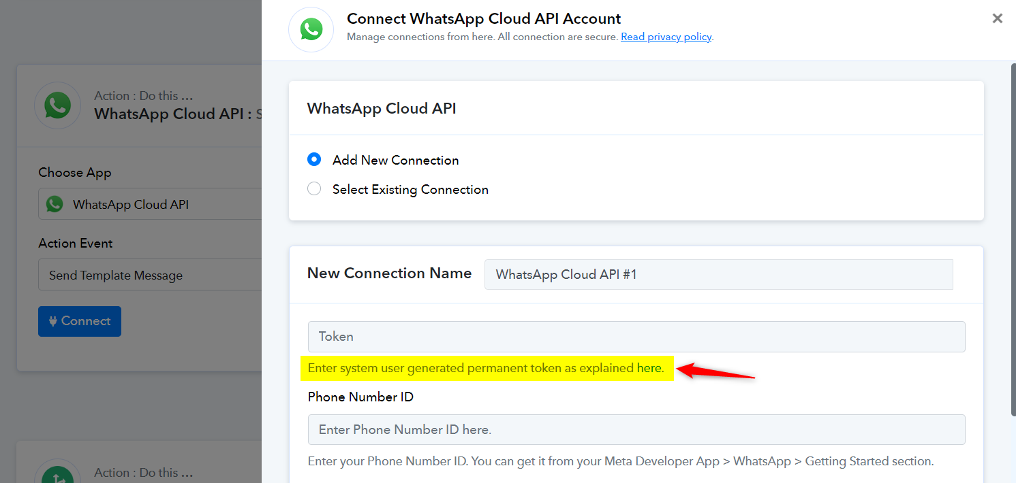Screen dimensions: 1016x483
Task: Open the Action Event dropdown
Action: point(150,275)
